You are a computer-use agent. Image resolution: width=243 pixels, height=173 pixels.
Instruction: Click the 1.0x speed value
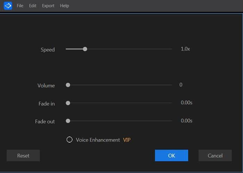[185, 49]
